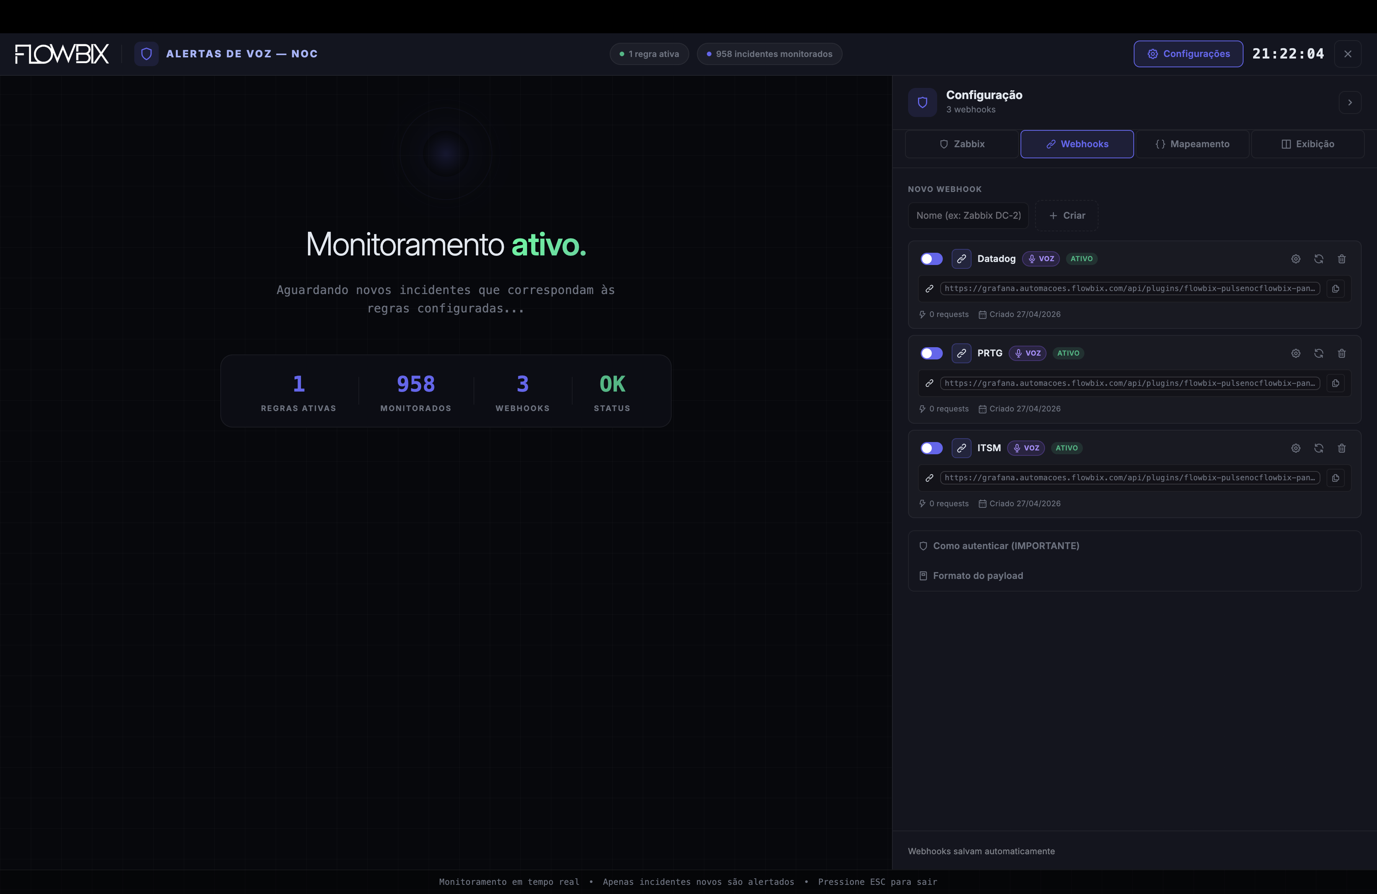This screenshot has width=1377, height=894.
Task: Delete the PRTG webhook
Action: (1342, 353)
